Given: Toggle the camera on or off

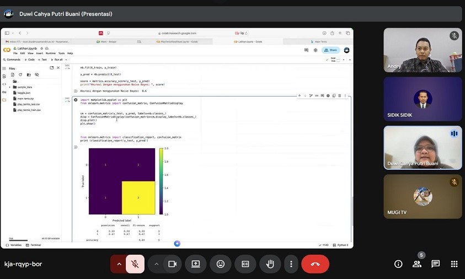Looking at the screenshot, I should (x=172, y=264).
